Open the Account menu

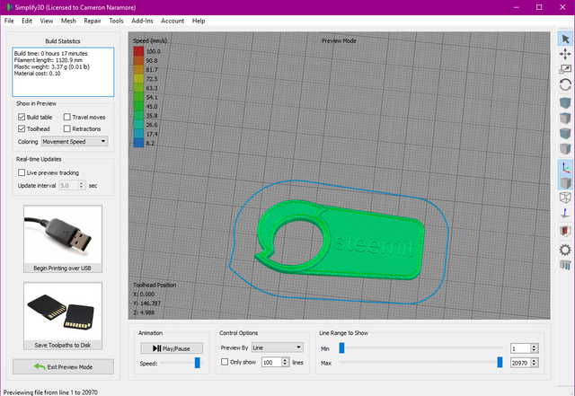click(x=172, y=21)
